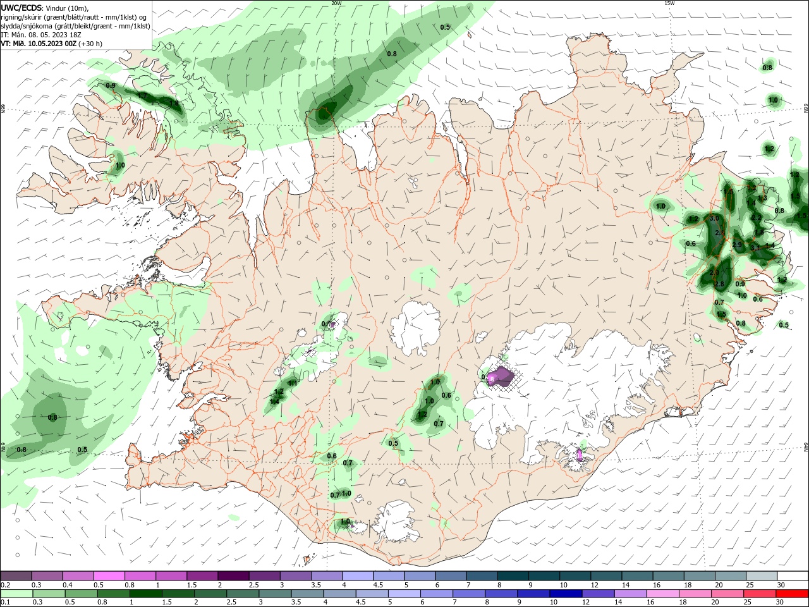Click the small pink snowfall patch on the southern glacier
This screenshot has width=809, height=607.
580,455
